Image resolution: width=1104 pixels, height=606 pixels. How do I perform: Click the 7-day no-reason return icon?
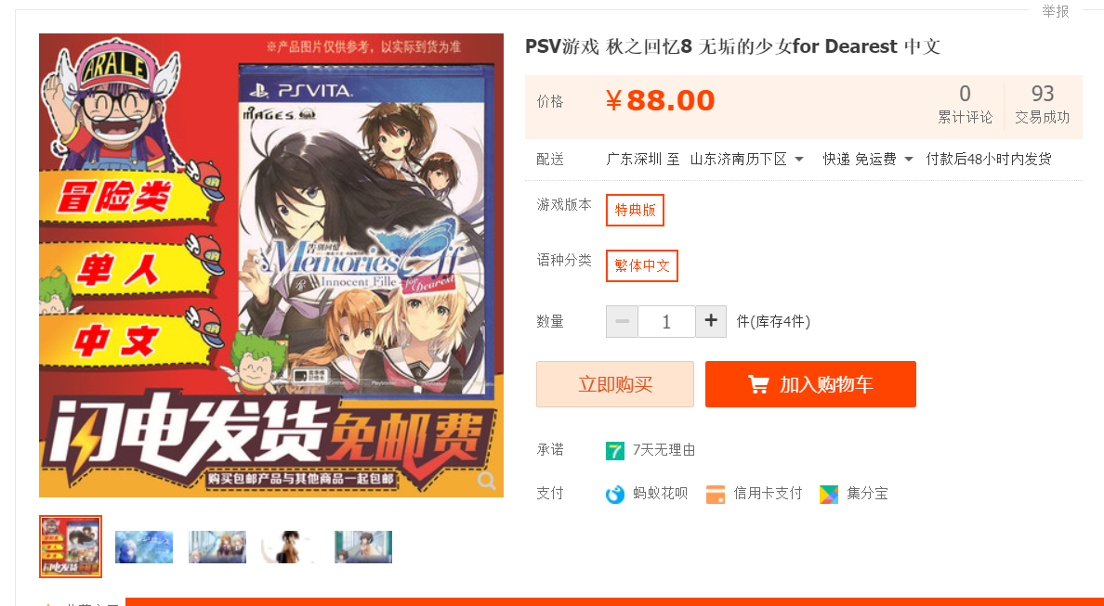(x=614, y=451)
